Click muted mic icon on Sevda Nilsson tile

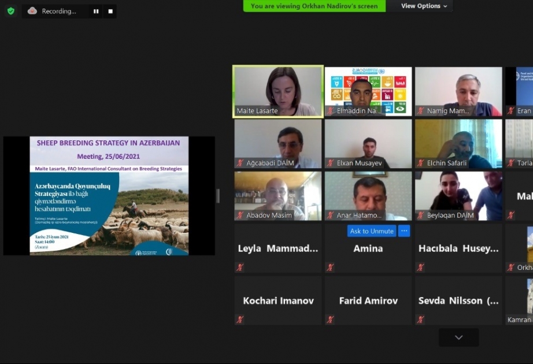(420, 320)
